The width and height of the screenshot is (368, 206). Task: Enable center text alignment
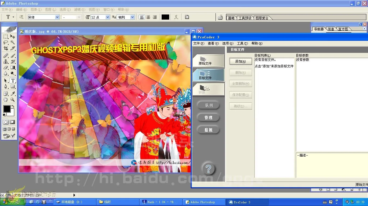(x=148, y=17)
